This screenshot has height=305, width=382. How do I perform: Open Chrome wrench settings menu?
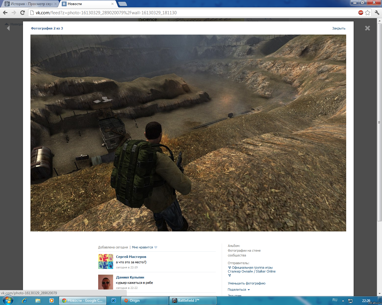pos(377,13)
